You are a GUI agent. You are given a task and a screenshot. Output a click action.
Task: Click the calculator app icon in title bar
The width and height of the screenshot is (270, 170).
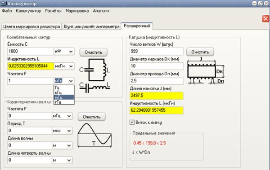(x=4, y=3)
